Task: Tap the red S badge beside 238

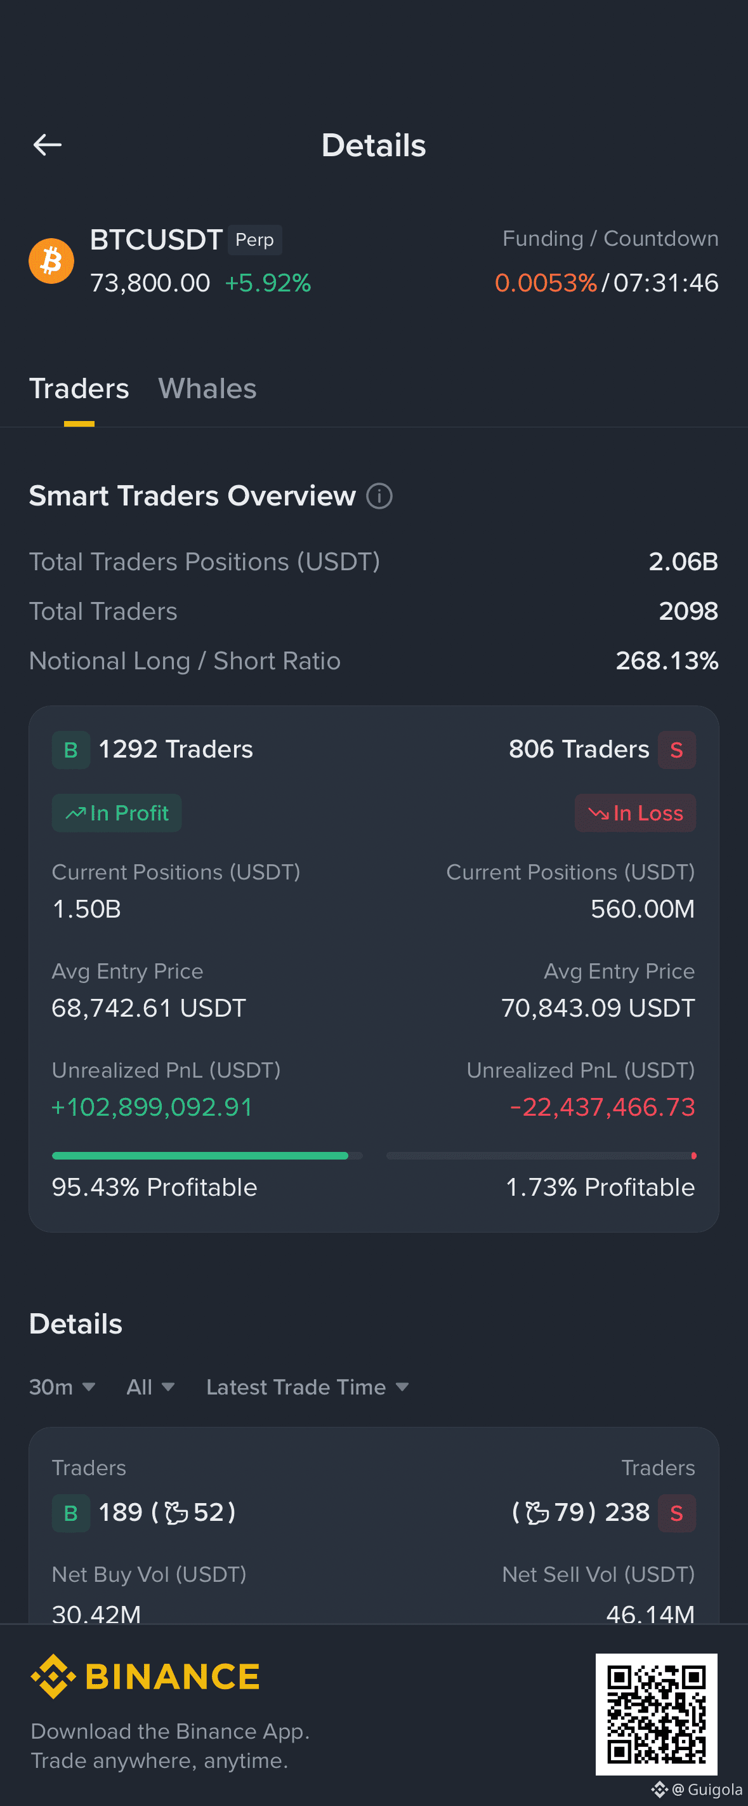Action: pos(676,1513)
